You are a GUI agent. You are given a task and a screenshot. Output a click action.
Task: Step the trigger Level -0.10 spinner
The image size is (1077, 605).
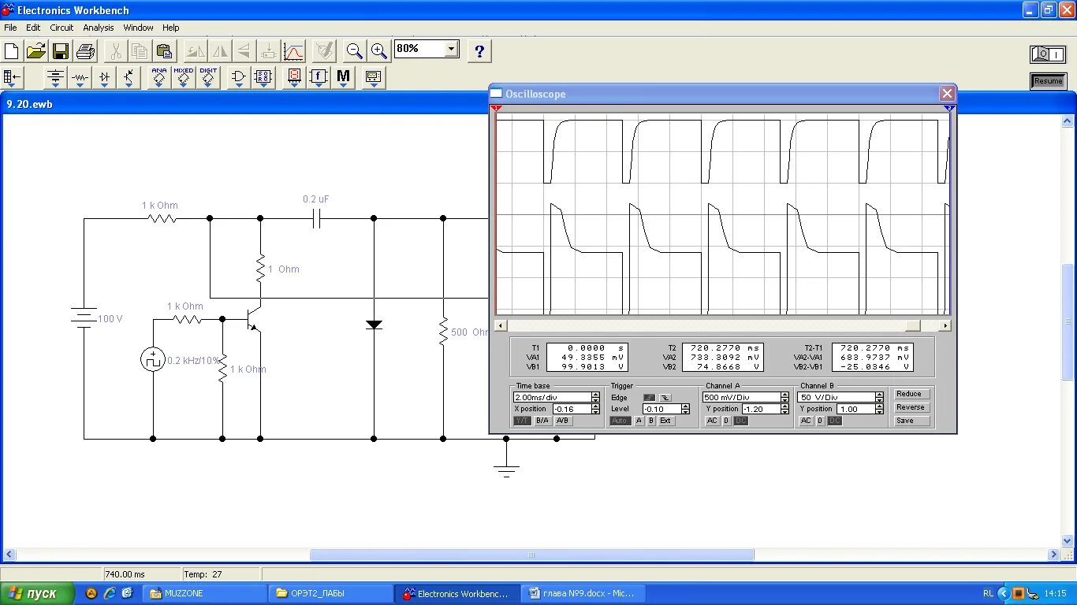[x=685, y=409]
